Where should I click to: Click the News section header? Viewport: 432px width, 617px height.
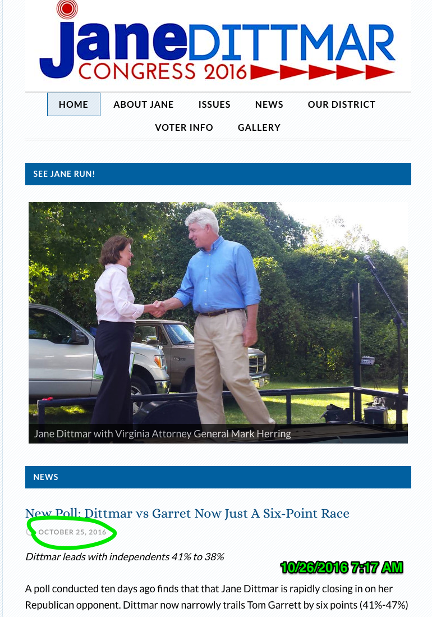point(218,477)
